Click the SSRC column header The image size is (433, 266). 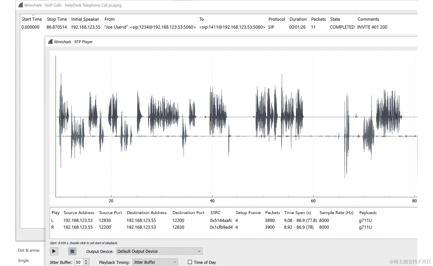(215, 212)
